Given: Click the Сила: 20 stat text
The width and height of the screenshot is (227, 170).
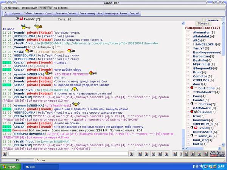Looking at the screenshot, I should (x=64, y=19).
